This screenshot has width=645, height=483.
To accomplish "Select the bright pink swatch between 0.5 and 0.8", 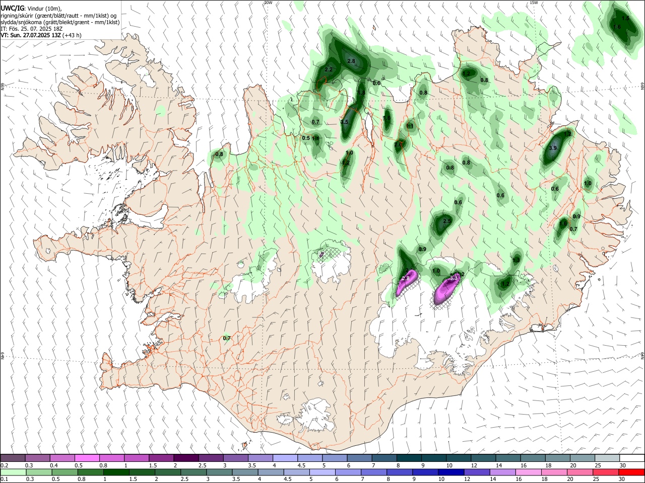I will click(87, 458).
